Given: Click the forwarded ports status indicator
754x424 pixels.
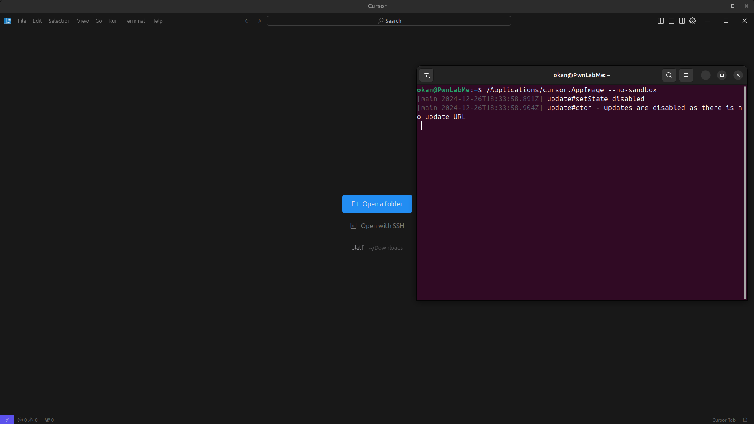Looking at the screenshot, I should click(x=49, y=420).
